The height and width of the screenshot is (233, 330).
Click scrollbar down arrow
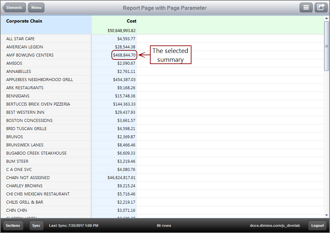click(326, 215)
